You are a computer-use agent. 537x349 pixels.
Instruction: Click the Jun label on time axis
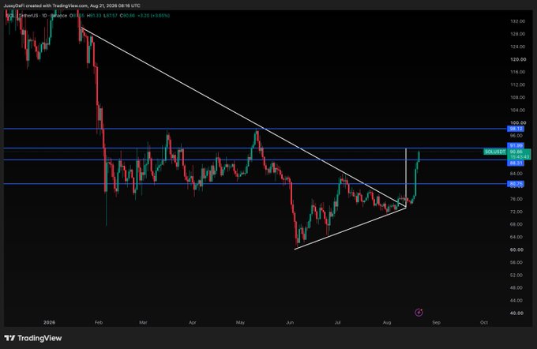[x=290, y=322]
